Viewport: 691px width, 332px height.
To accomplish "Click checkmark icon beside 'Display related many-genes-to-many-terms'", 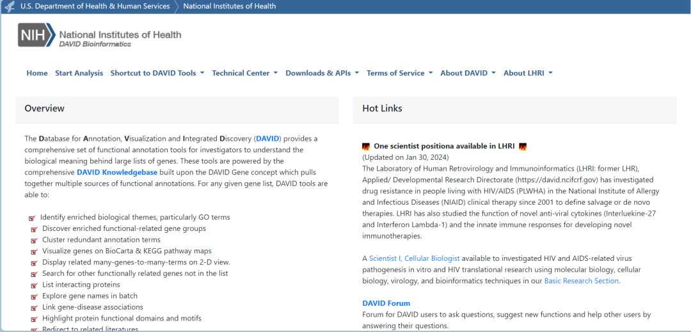I will point(34,263).
